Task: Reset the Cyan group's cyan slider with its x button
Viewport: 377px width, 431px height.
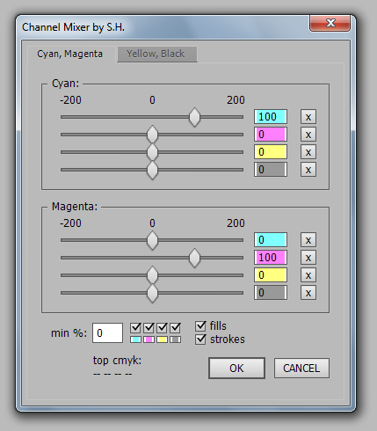Action: point(308,117)
